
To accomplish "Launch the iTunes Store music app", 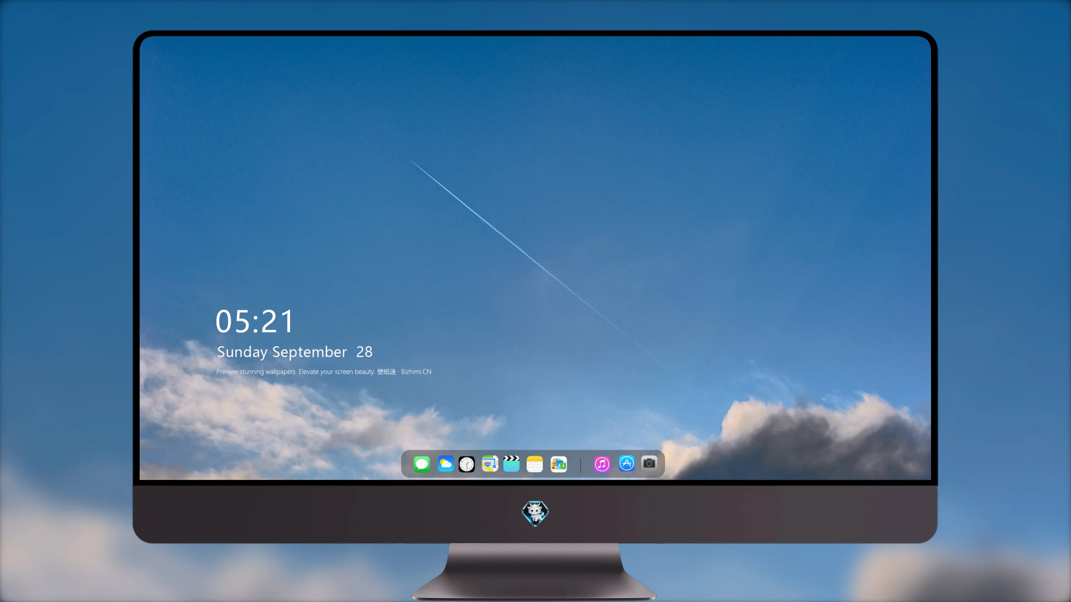I will click(x=602, y=464).
